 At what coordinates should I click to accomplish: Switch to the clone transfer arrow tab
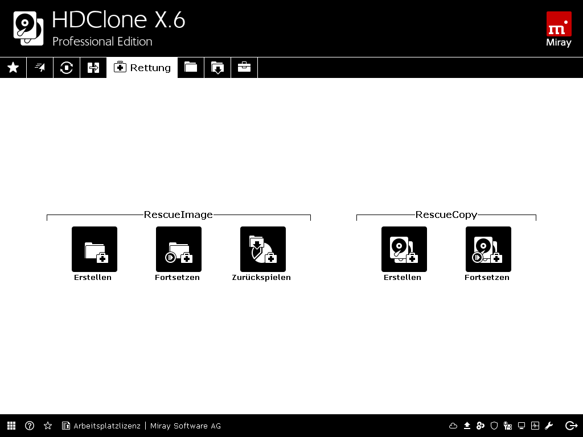pos(93,68)
